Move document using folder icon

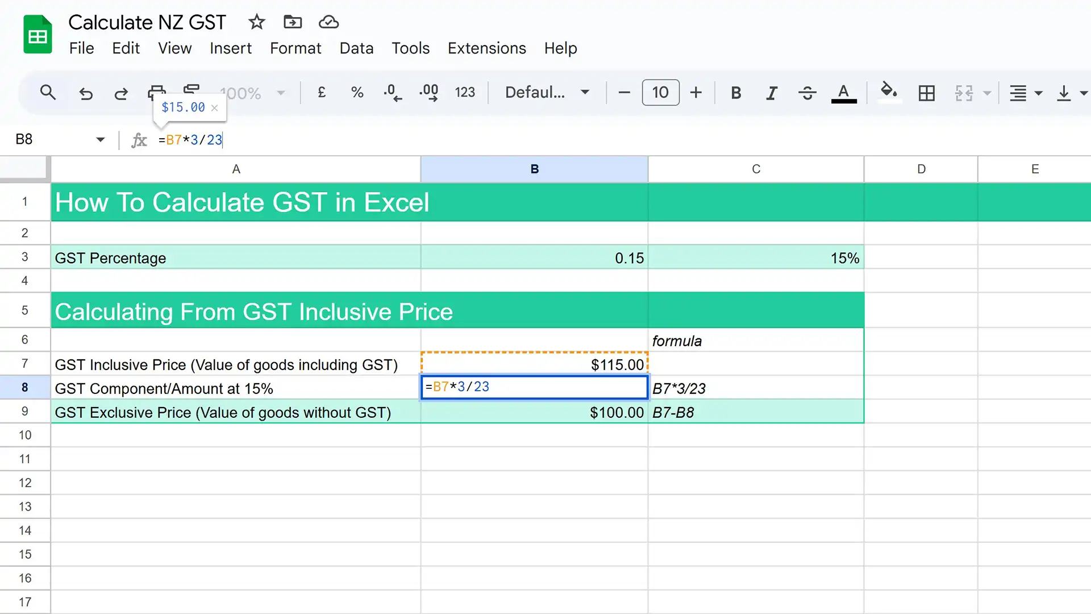click(x=293, y=22)
